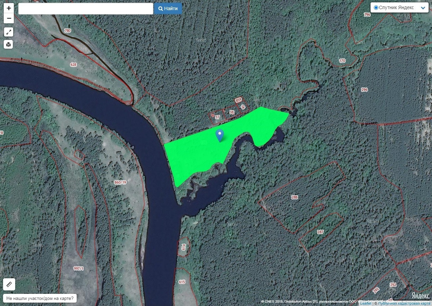Open the ruler measurement tool
Image resolution: width=432 pixels, height=306 pixels.
click(9, 284)
